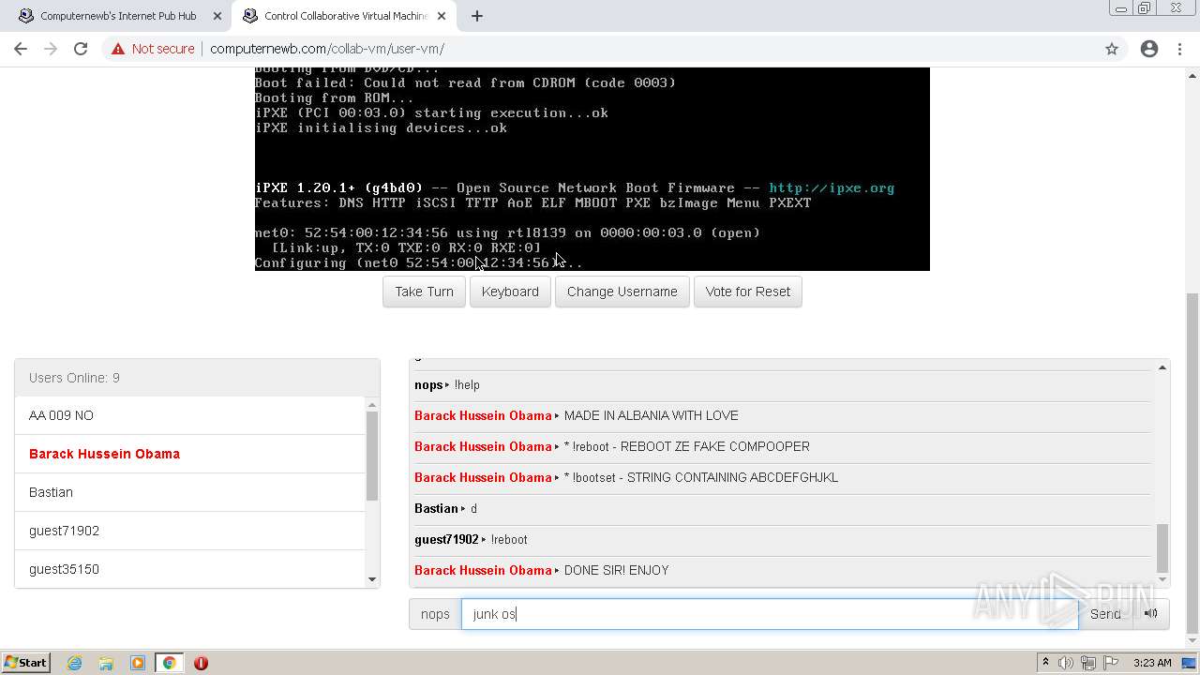1200x675 pixels.
Task: Launch Windows Media Player from taskbar
Action: click(138, 663)
